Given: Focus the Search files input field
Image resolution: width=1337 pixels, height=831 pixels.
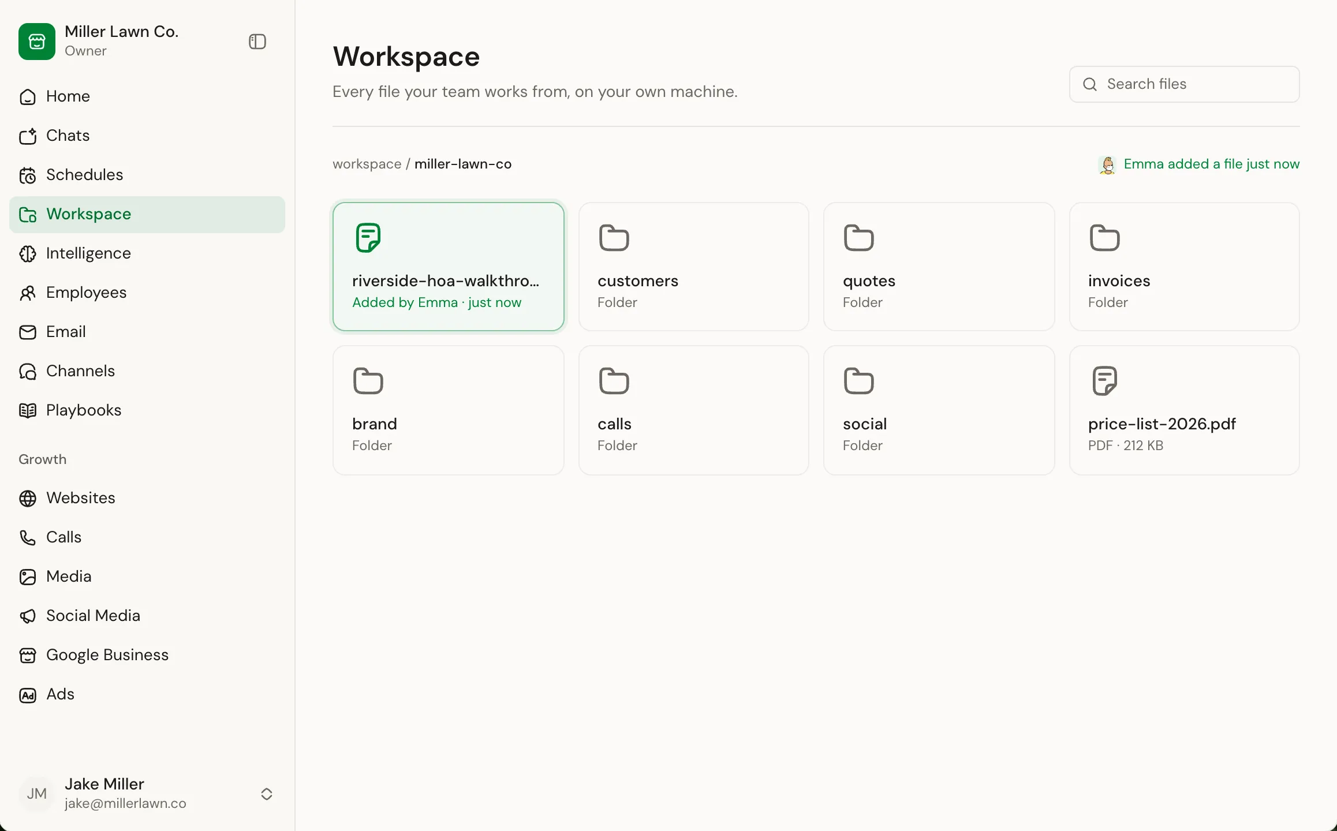Looking at the screenshot, I should pos(1184,84).
